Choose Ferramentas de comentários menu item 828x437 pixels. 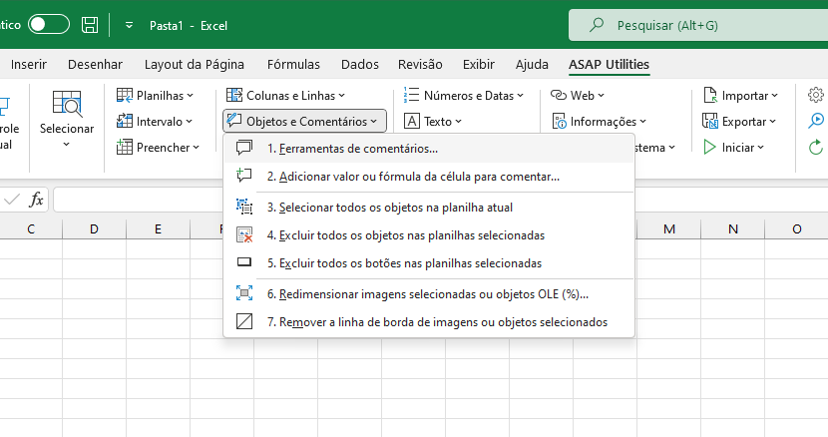(x=429, y=149)
